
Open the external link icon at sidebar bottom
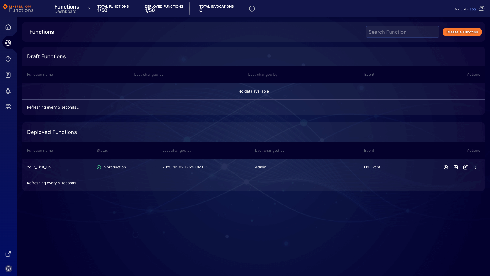(8, 254)
